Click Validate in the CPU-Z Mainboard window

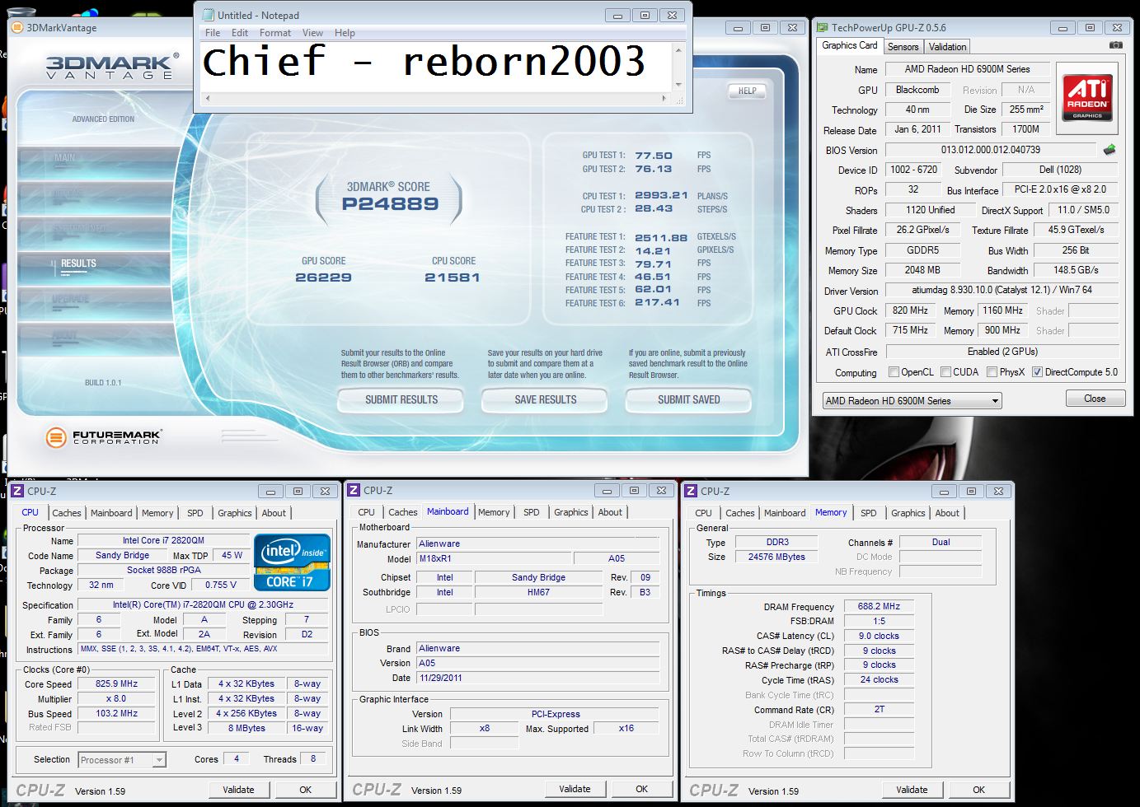(x=575, y=789)
